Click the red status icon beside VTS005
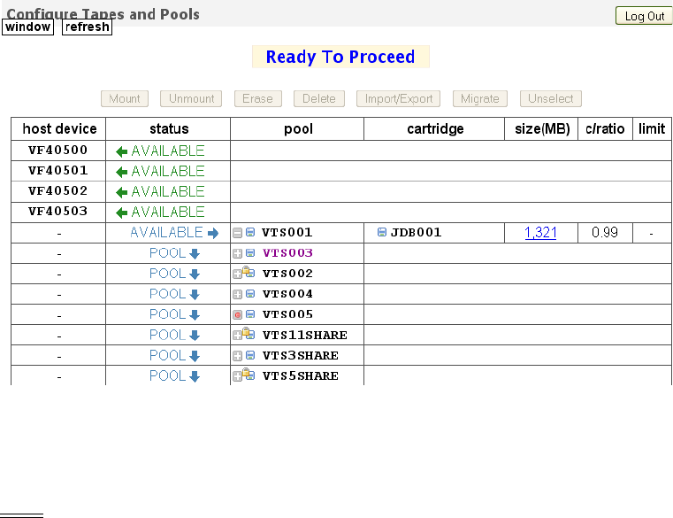 point(237,315)
